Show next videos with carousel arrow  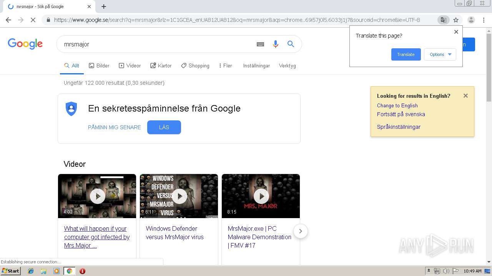click(301, 231)
